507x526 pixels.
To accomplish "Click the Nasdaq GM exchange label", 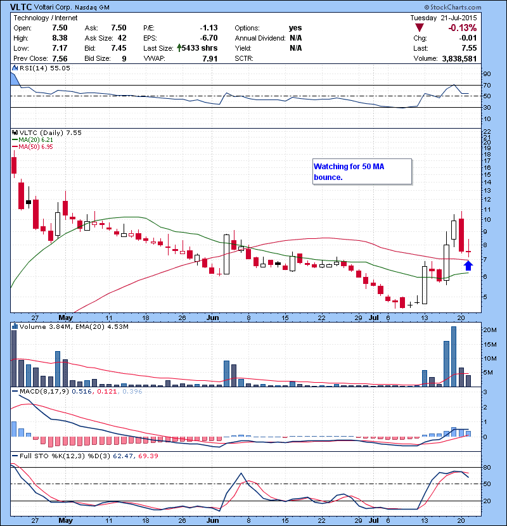I will click(x=92, y=8).
